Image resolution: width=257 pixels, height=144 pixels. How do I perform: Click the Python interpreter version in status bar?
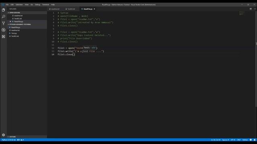coord(9,140)
